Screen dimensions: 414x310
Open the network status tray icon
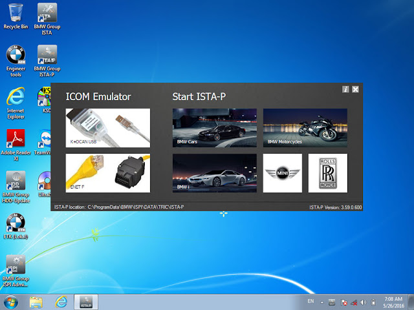point(354,302)
